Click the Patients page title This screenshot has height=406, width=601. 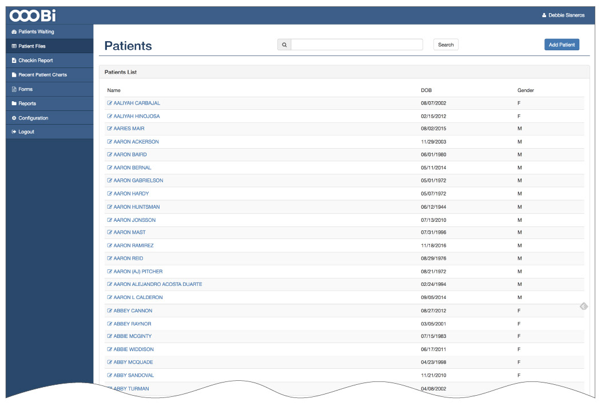click(128, 46)
